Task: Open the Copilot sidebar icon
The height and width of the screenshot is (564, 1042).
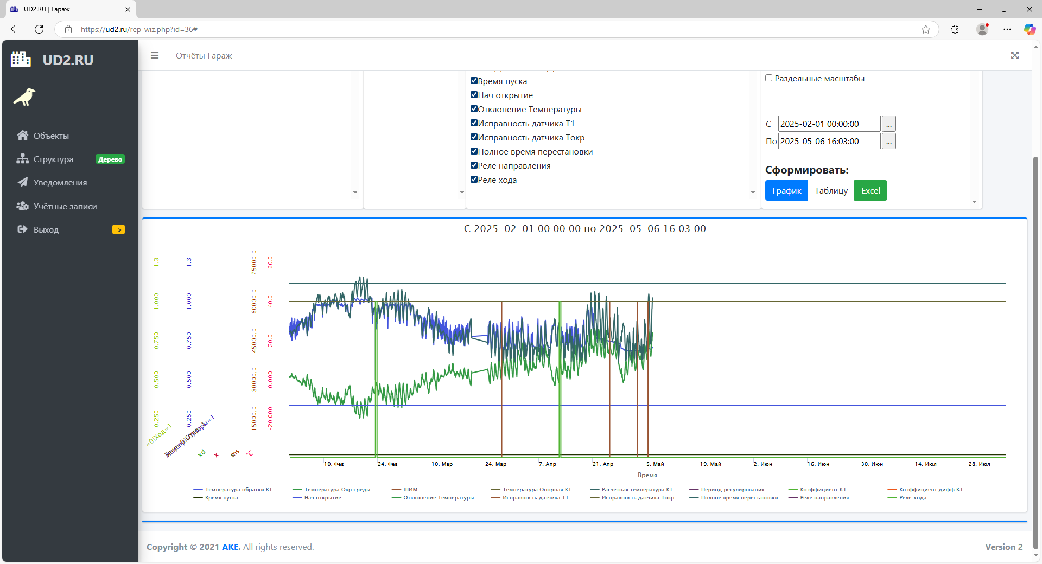Action: [x=1029, y=29]
